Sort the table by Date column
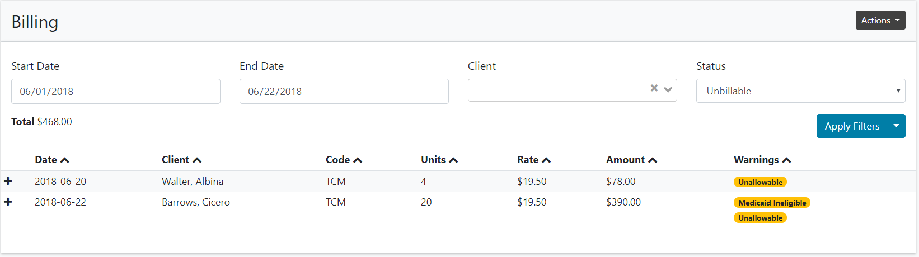The width and height of the screenshot is (919, 257). pyautogui.click(x=51, y=160)
